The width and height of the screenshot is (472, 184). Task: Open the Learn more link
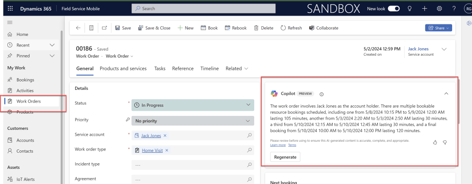(x=278, y=145)
